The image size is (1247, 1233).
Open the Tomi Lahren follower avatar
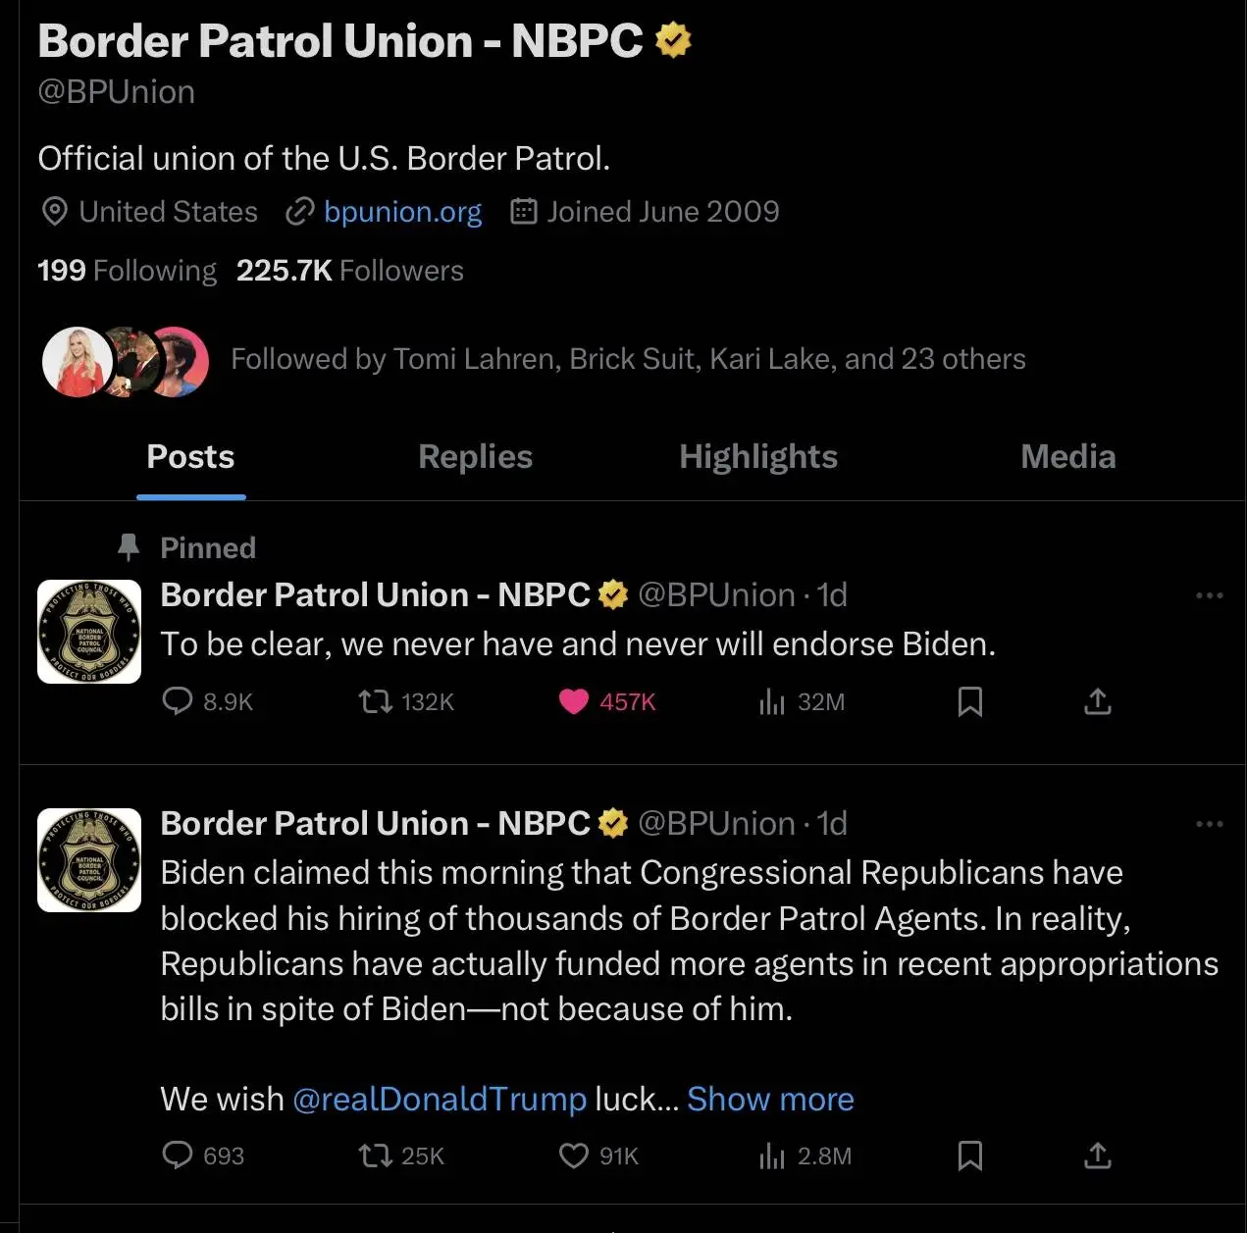(x=77, y=361)
